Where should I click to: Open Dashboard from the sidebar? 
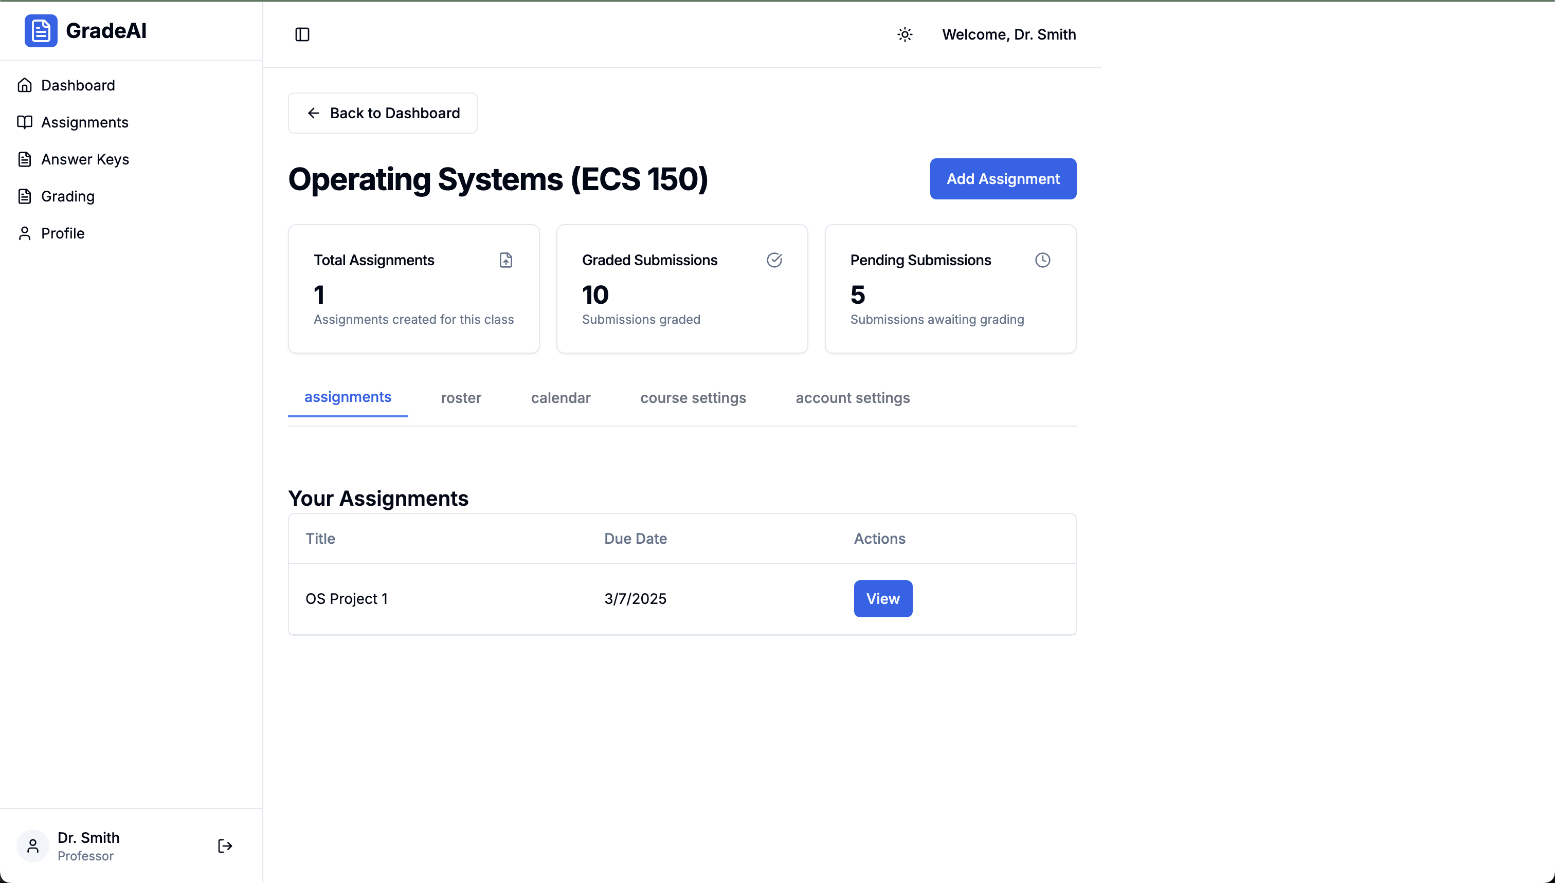78,85
